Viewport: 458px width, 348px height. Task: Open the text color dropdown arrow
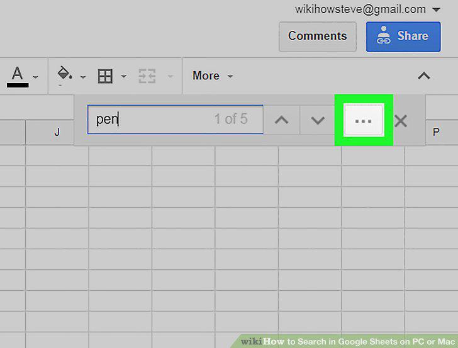click(x=36, y=77)
